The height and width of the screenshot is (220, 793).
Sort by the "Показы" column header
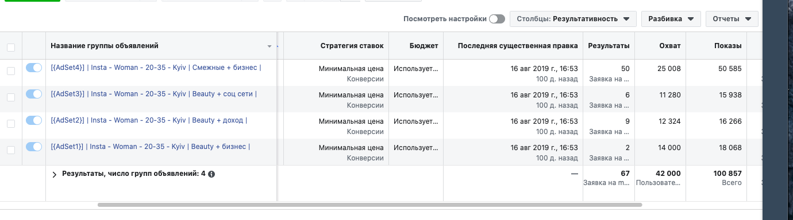coord(727,45)
